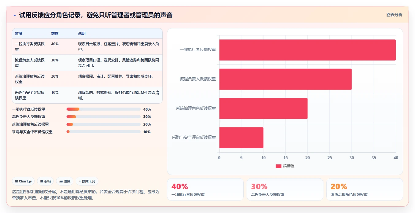The image size is (415, 213).
Task: Toggle the 指标值 legend swatch
Action: (x=278, y=166)
